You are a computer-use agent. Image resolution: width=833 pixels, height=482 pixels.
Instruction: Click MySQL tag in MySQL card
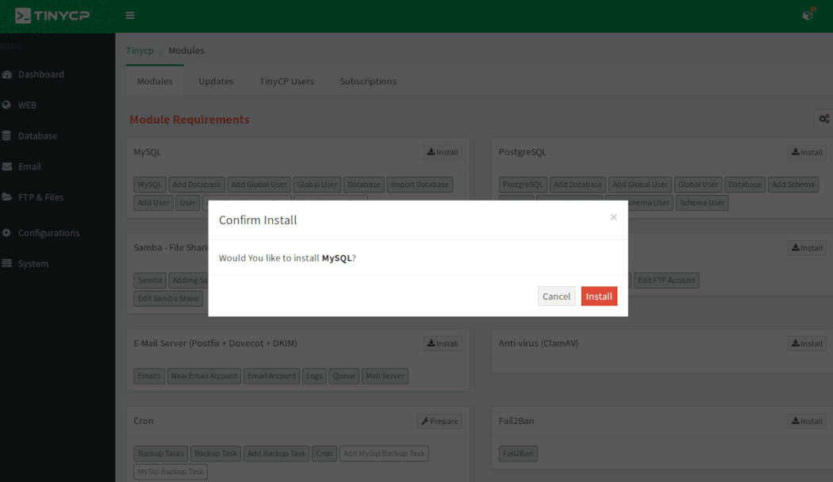click(149, 185)
